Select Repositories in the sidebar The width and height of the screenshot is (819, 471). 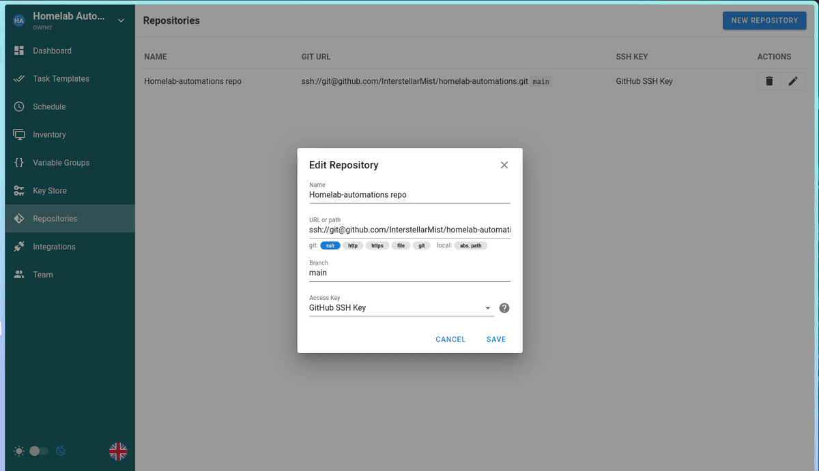tap(70, 218)
